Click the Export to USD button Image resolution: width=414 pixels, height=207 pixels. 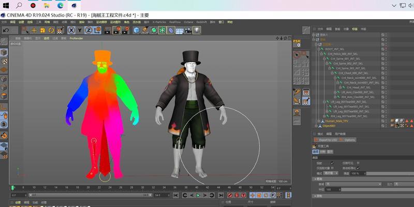click(x=326, y=140)
